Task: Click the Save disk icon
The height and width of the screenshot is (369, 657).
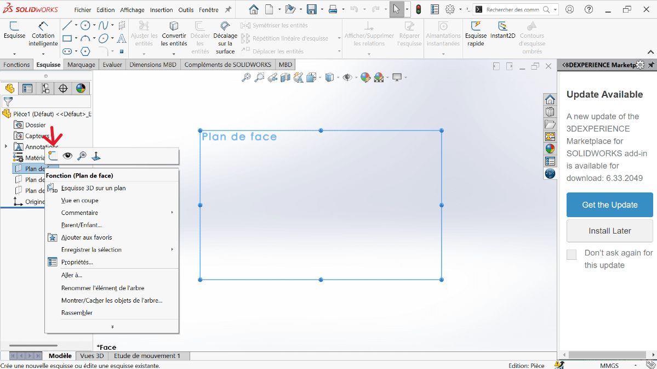Action: tap(312, 9)
